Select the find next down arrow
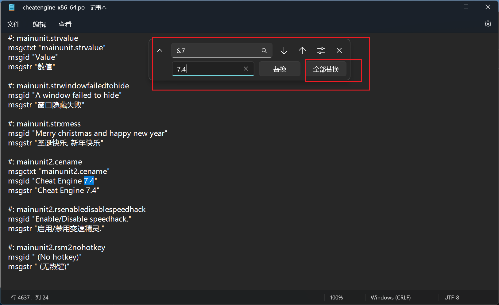499x305 pixels. 284,50
